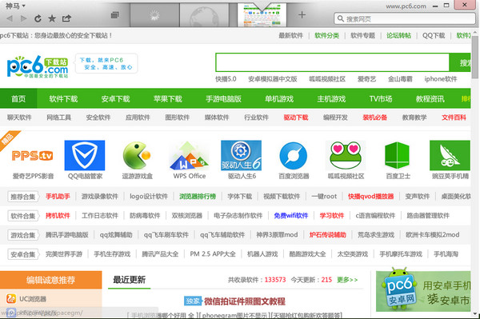
Task: Select the 最近更新 section tab
Action: 129,280
